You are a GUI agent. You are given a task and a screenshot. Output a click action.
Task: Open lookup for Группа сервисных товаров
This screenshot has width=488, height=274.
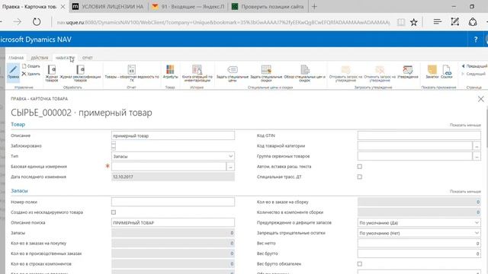477,156
